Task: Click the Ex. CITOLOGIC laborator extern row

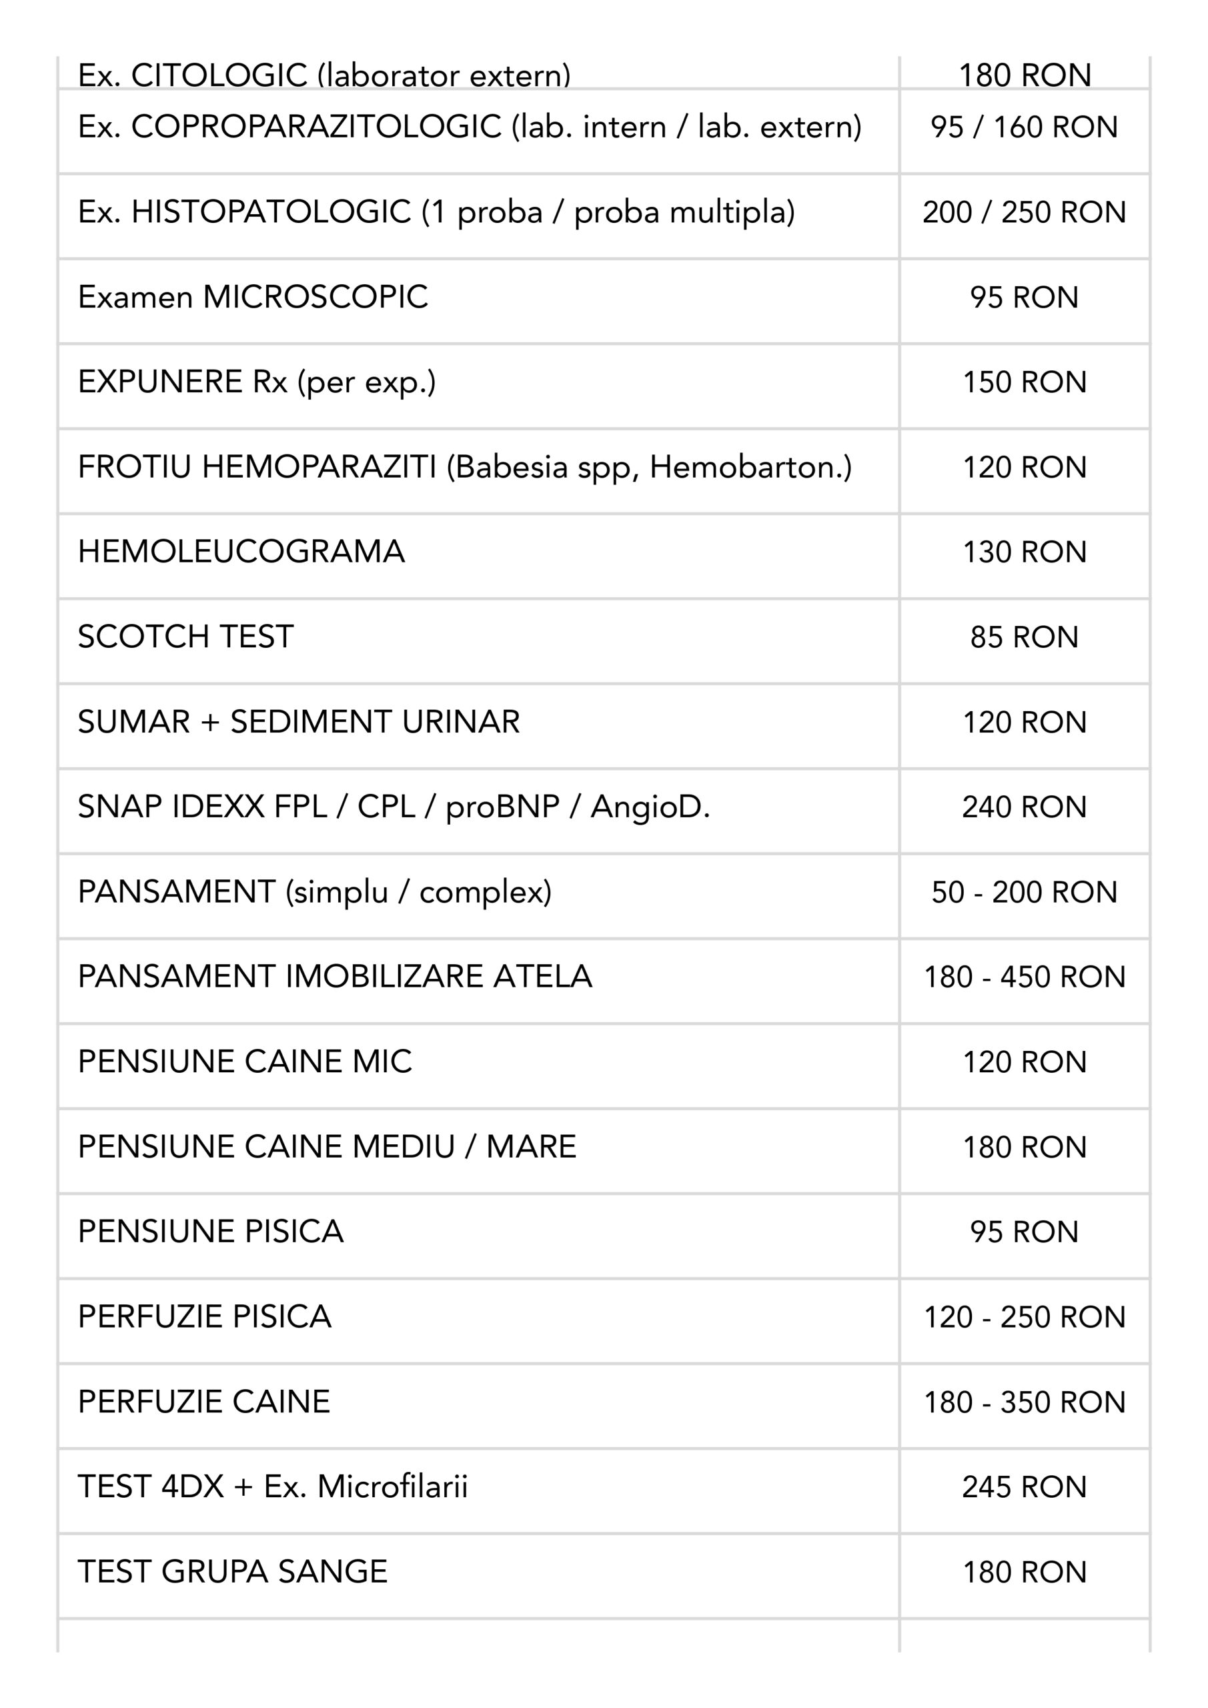Action: [324, 75]
